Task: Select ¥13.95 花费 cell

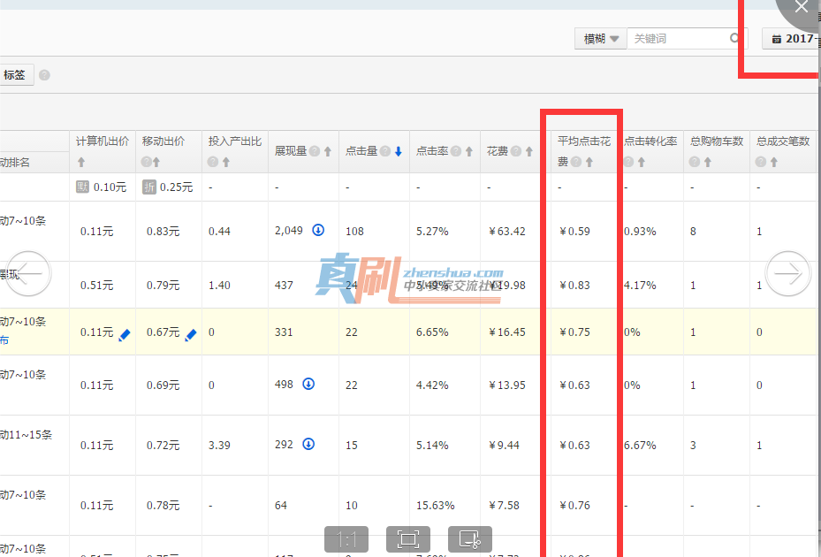Action: [507, 385]
